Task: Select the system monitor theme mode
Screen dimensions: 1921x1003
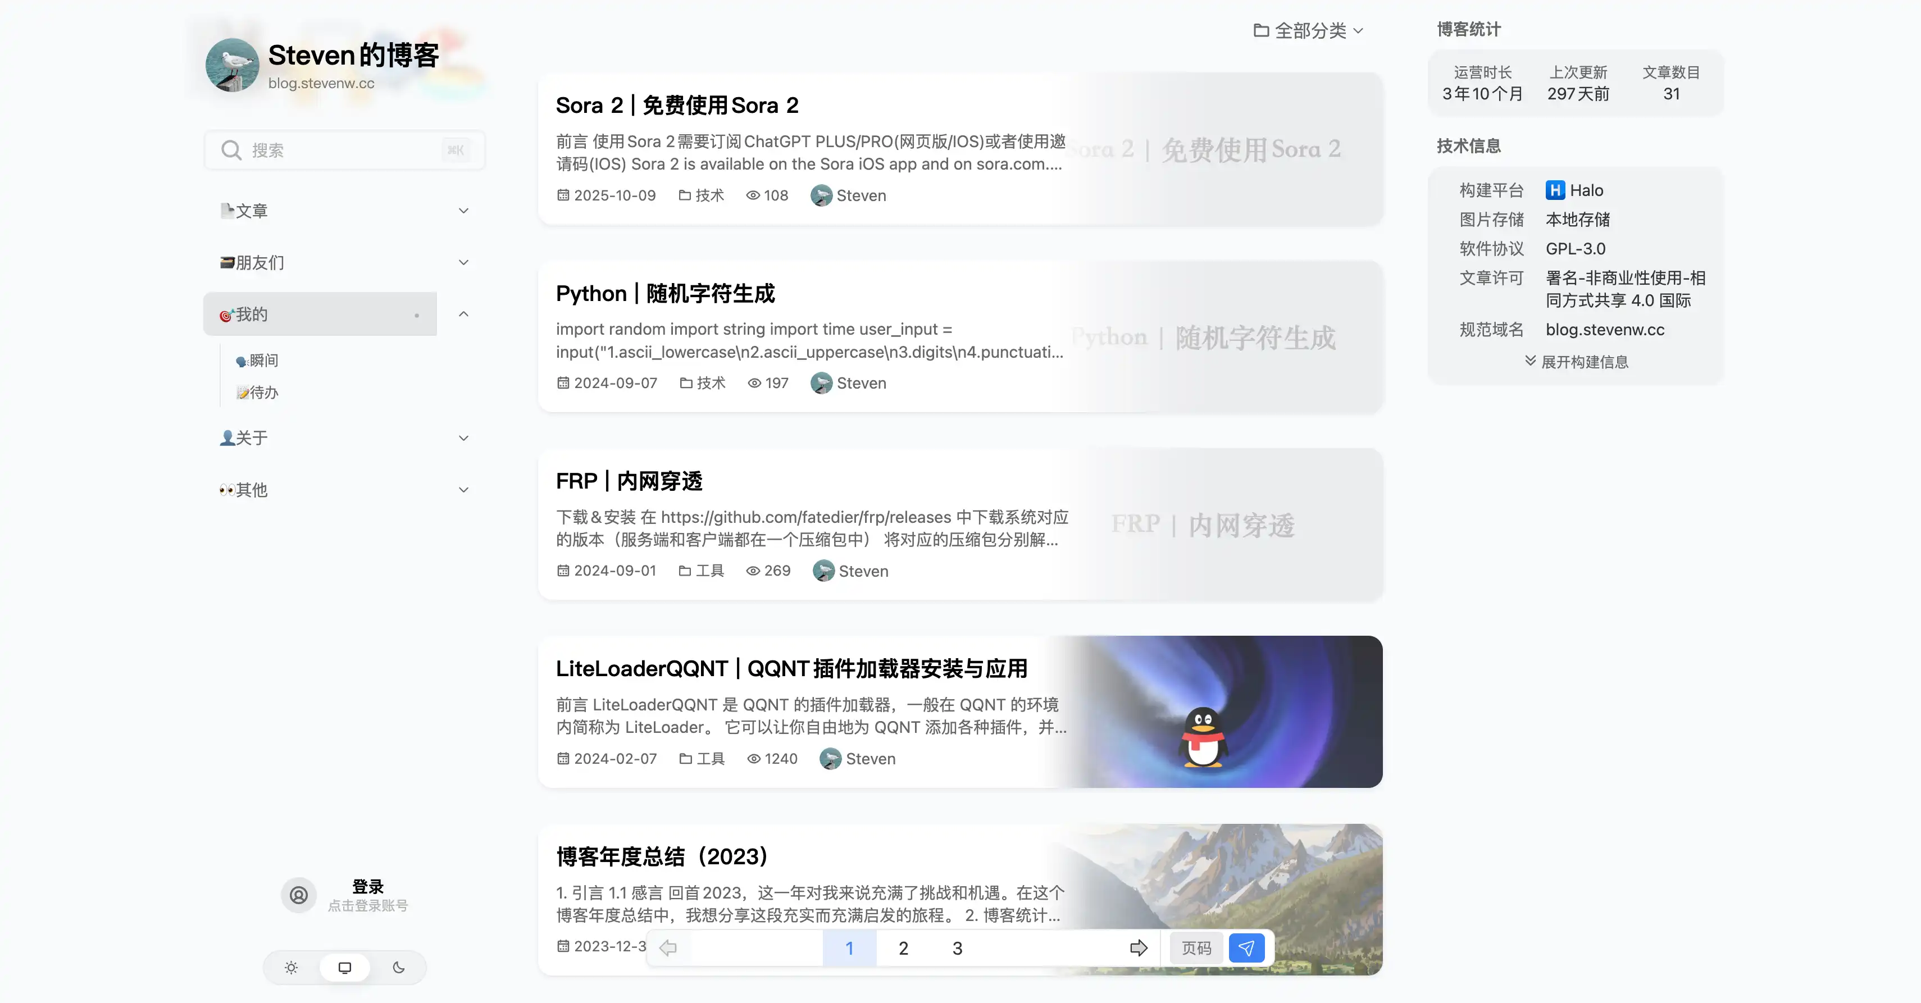Action: tap(344, 967)
